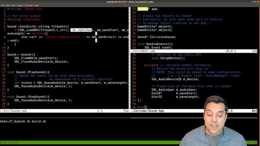260x146 pixels.
Task: Click the #include <iostream> line
Action: [x=24, y=19]
